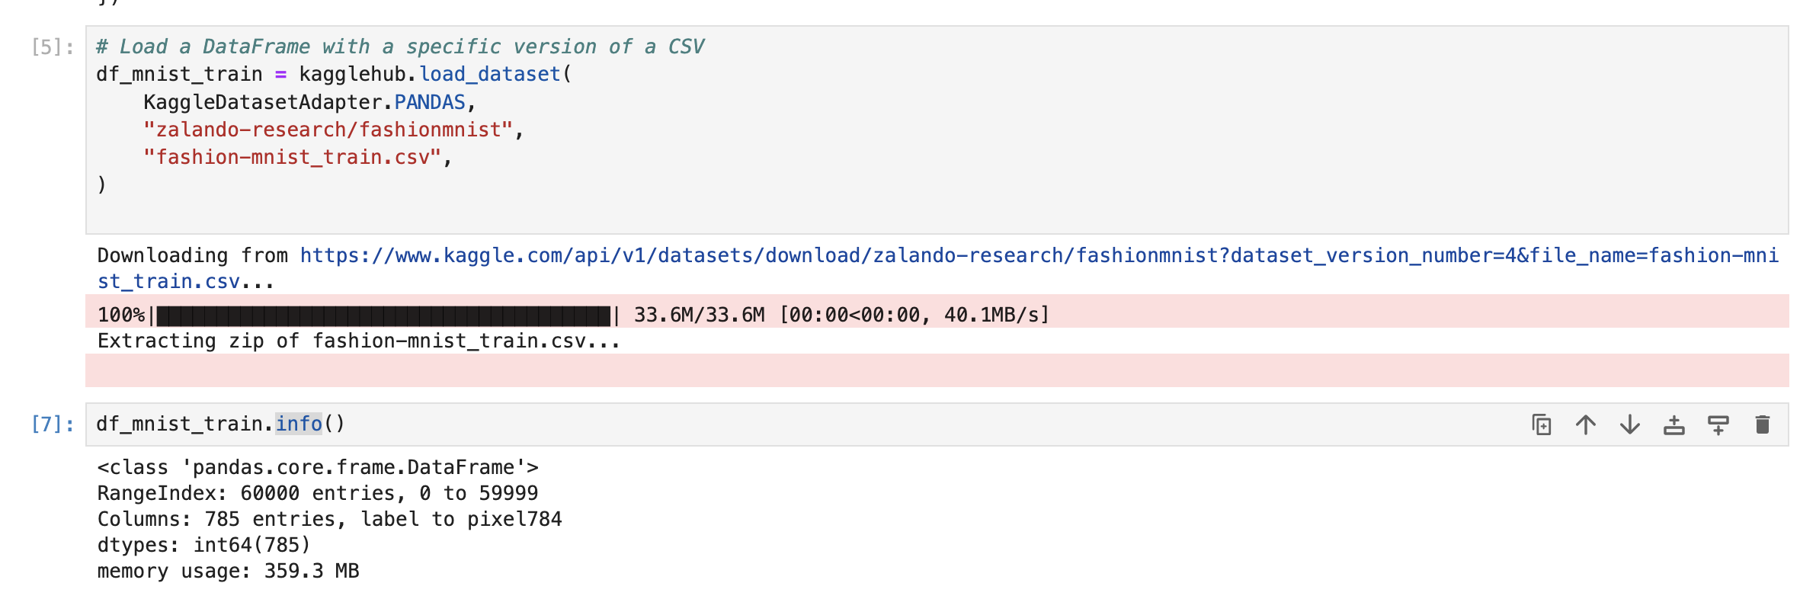
Task: Click the duplicate cell icon
Action: coord(1541,424)
